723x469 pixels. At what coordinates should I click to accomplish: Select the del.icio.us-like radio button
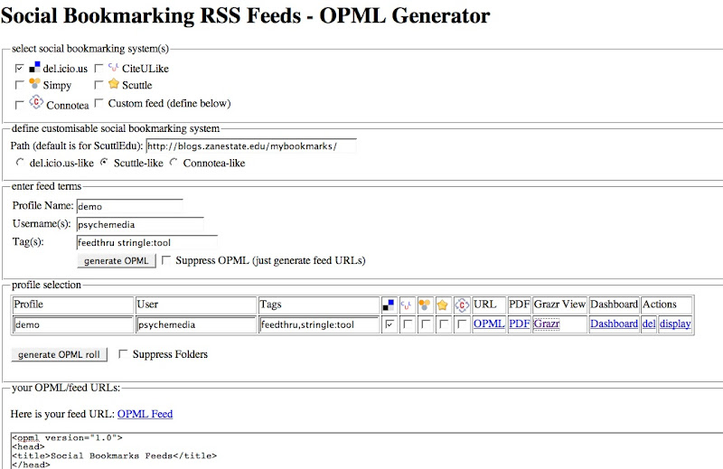[x=20, y=163]
